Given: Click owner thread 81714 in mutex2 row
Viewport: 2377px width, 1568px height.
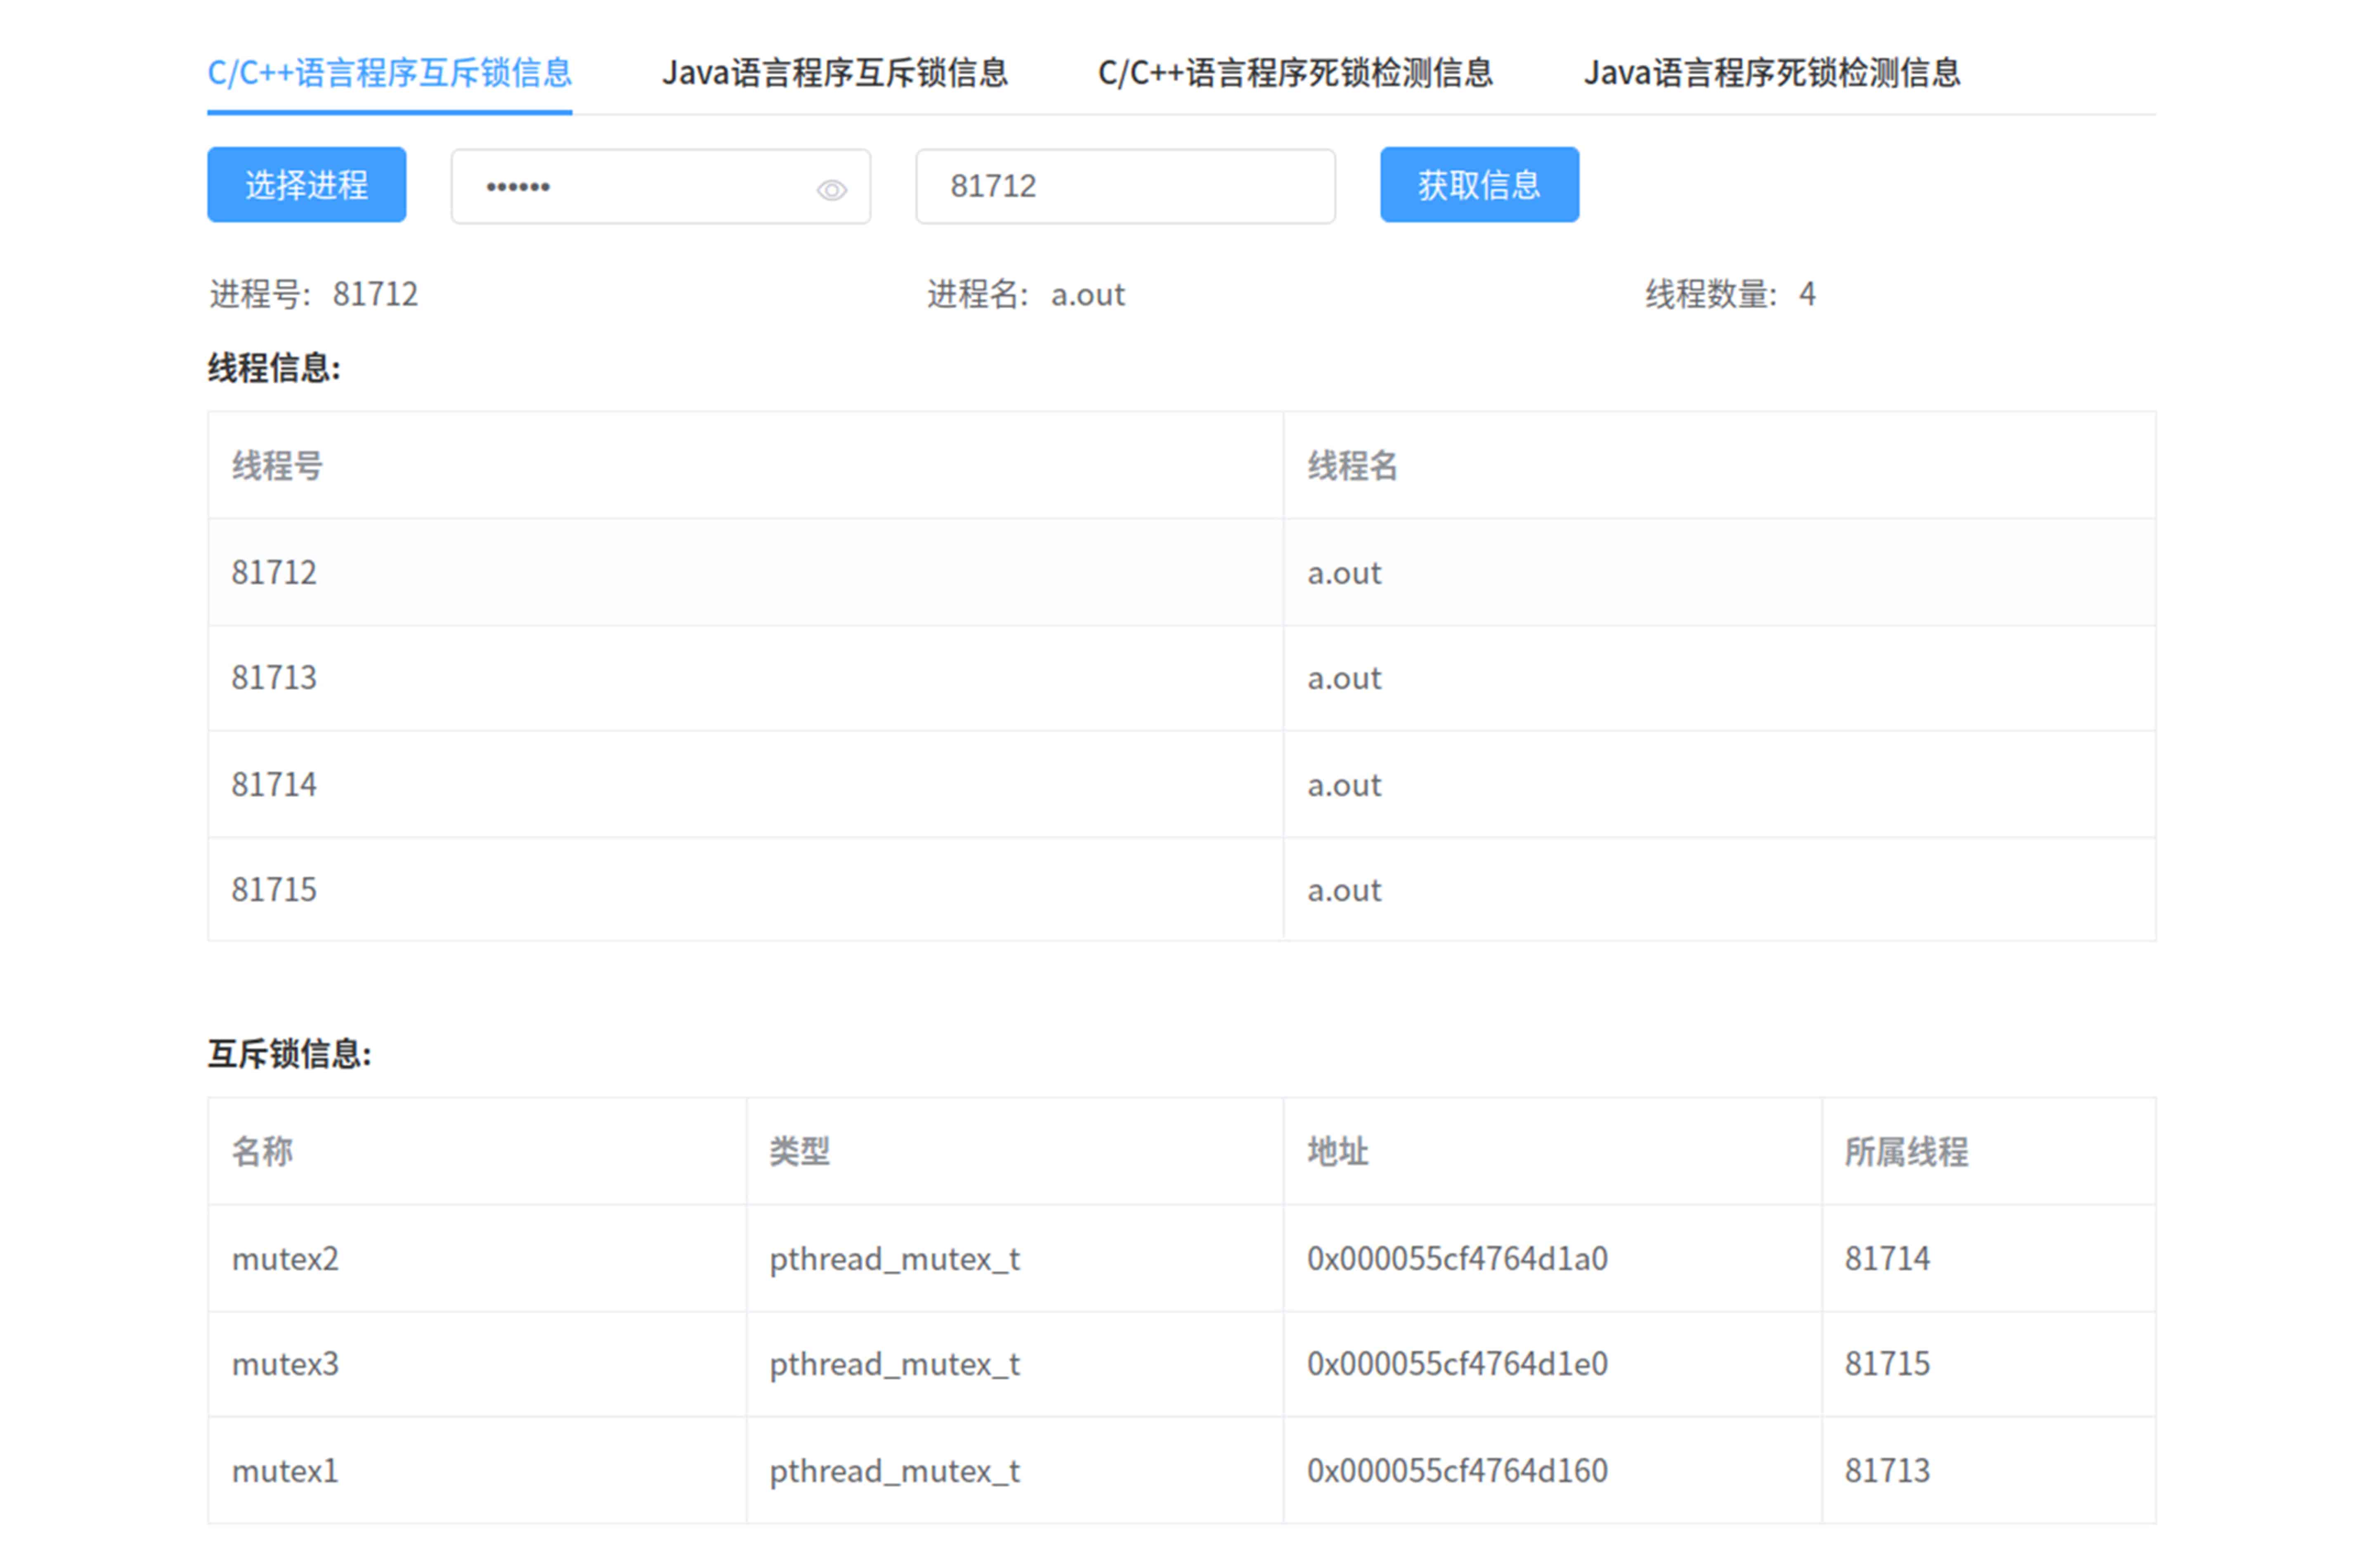Looking at the screenshot, I should (x=1887, y=1259).
